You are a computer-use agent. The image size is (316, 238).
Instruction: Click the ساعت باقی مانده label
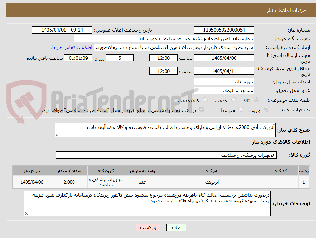(45, 58)
